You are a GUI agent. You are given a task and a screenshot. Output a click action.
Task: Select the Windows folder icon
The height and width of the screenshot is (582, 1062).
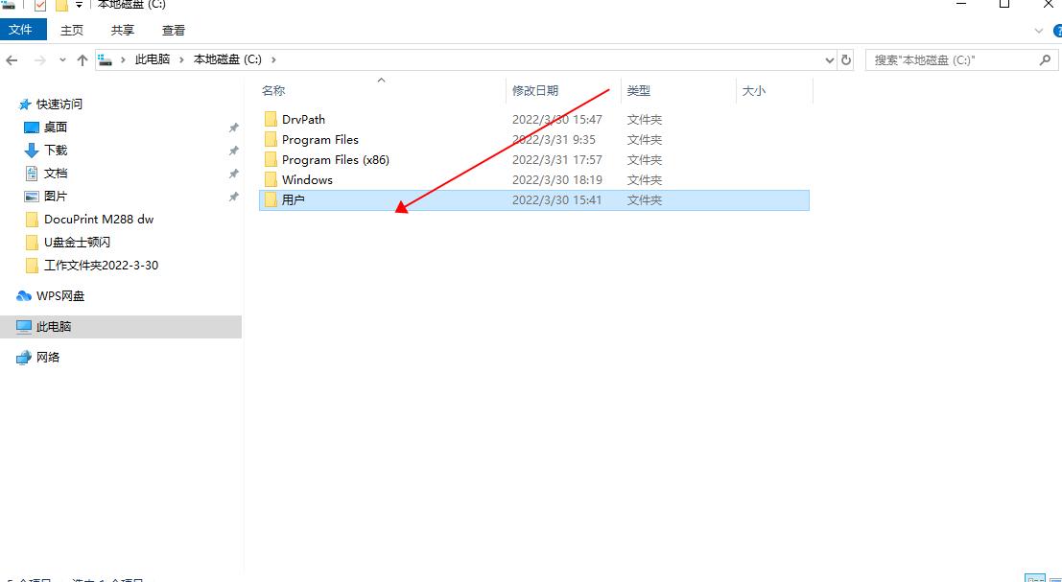click(x=271, y=180)
